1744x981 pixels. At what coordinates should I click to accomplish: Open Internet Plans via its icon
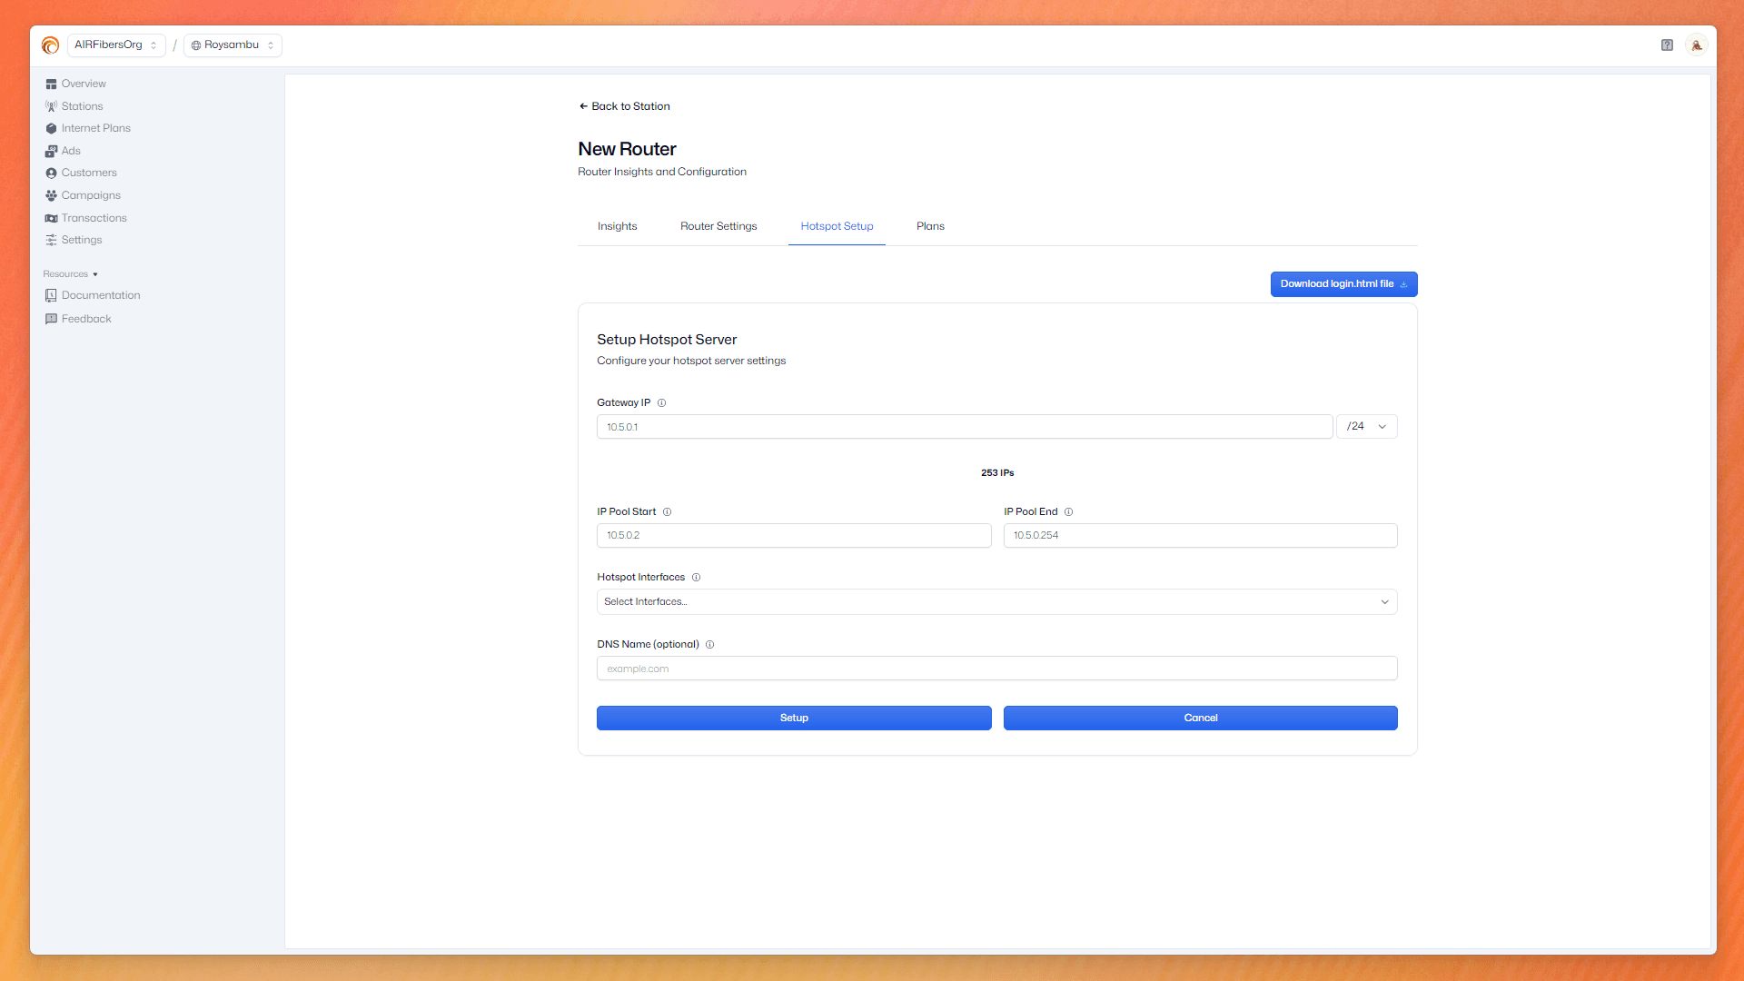(x=51, y=128)
